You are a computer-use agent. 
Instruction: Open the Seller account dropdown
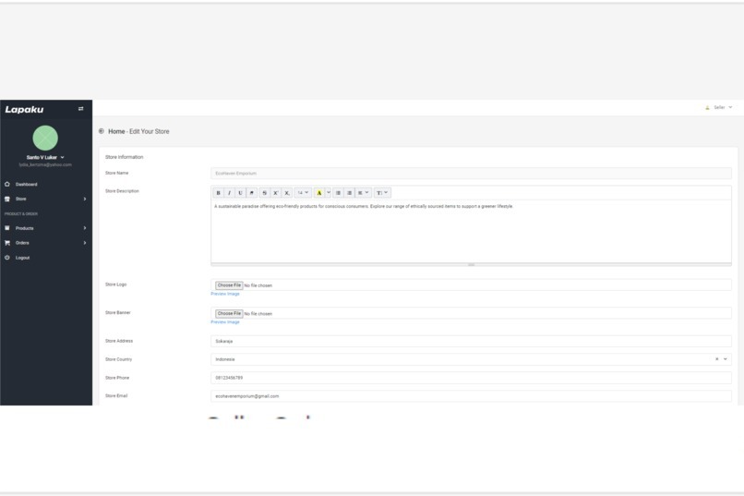pyautogui.click(x=719, y=108)
